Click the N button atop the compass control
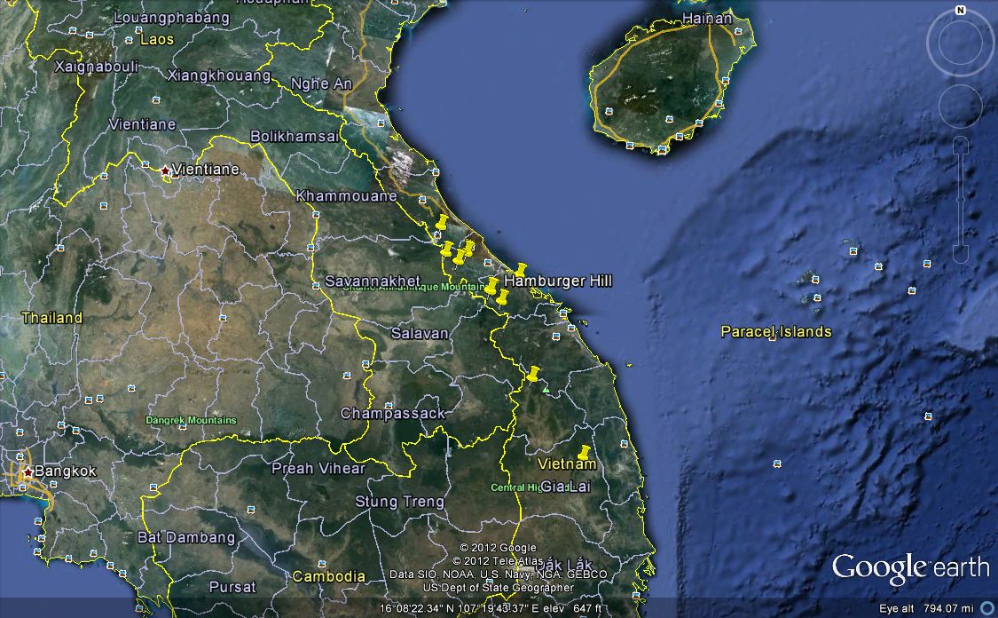This screenshot has height=618, width=998. tap(961, 11)
